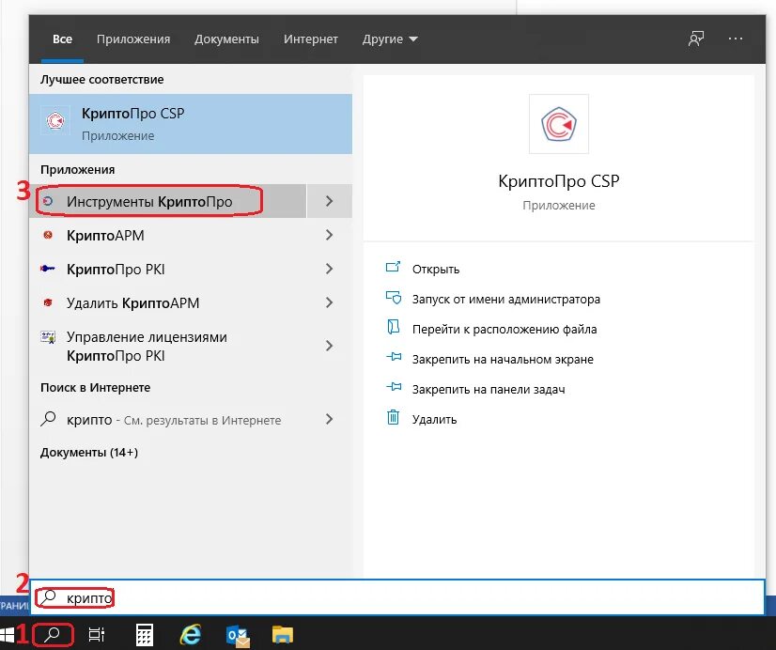Screen dimensions: 776x650
Task: Open 'Инструменты КриптоПро' from results
Action: tap(168, 201)
